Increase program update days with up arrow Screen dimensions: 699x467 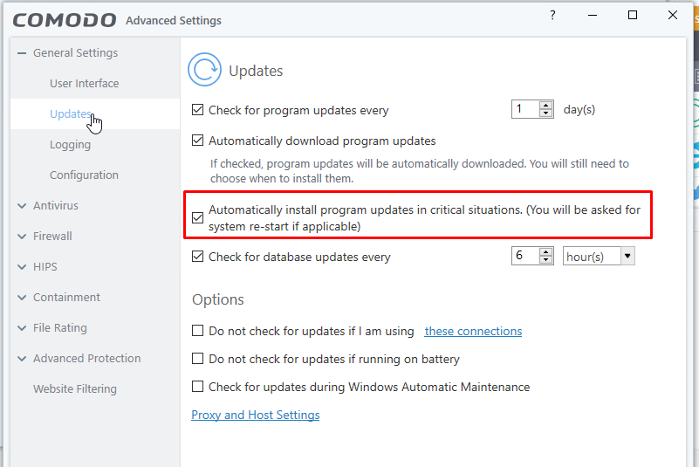pyautogui.click(x=546, y=106)
